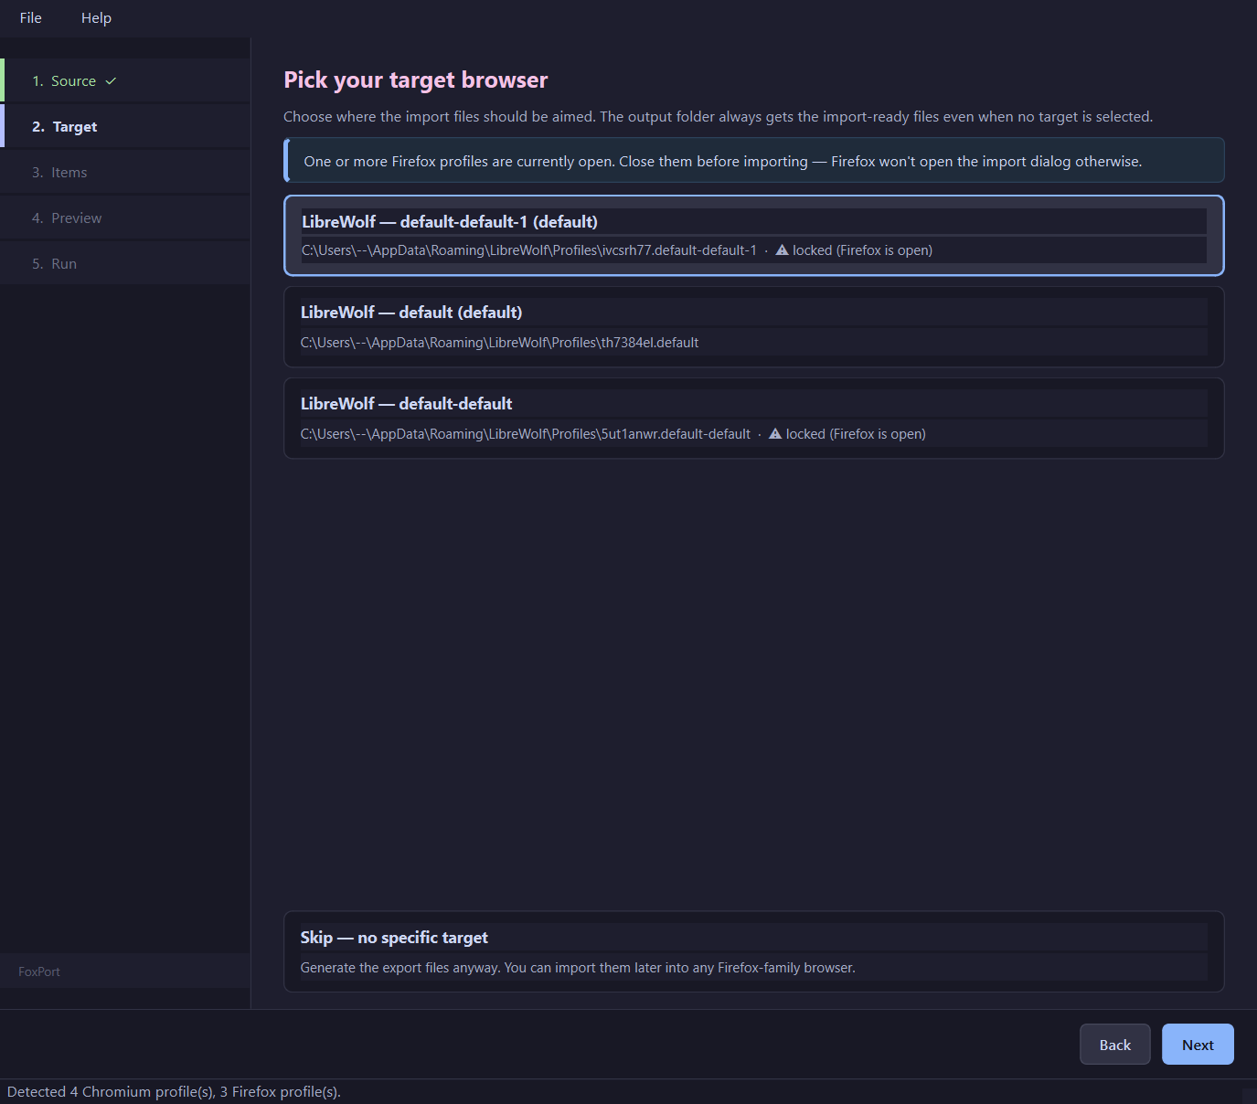The height and width of the screenshot is (1104, 1257).
Task: Click "Choose where the import files" description
Action: click(x=718, y=117)
